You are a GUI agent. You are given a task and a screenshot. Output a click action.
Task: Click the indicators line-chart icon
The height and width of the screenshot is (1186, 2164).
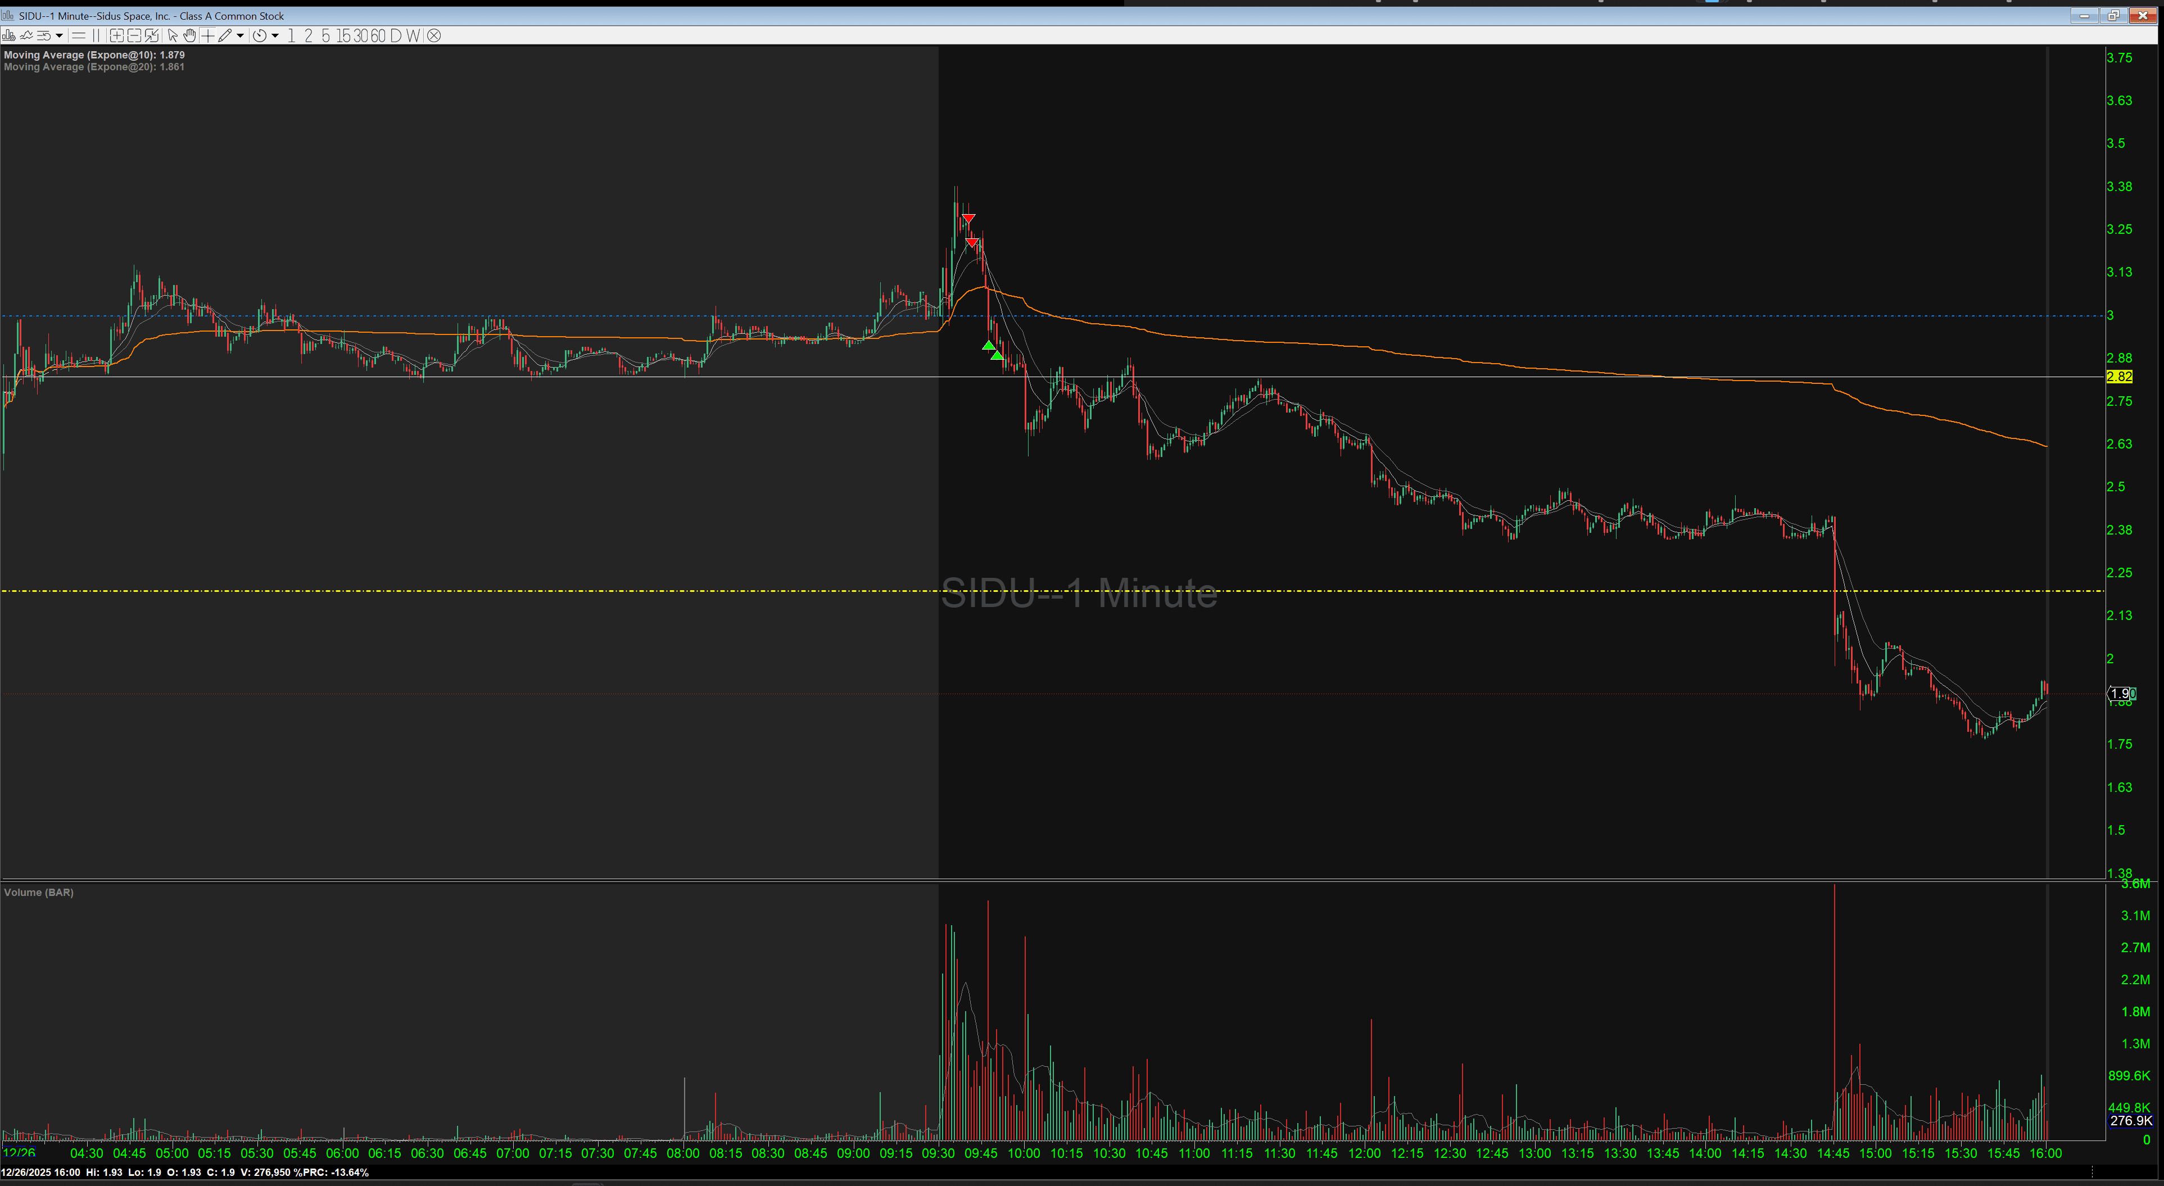pos(26,35)
